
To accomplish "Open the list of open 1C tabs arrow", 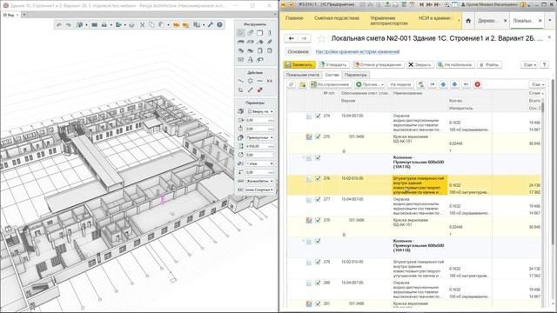I will coord(550,21).
